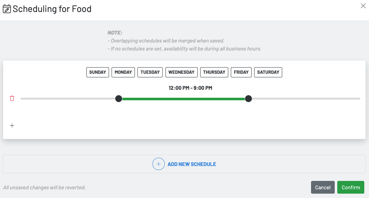Click the end time slider handle
The image size is (369, 198).
248,98
